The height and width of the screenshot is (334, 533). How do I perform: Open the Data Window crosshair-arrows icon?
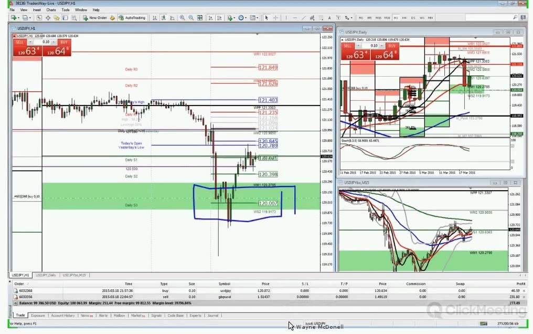[x=48, y=18]
